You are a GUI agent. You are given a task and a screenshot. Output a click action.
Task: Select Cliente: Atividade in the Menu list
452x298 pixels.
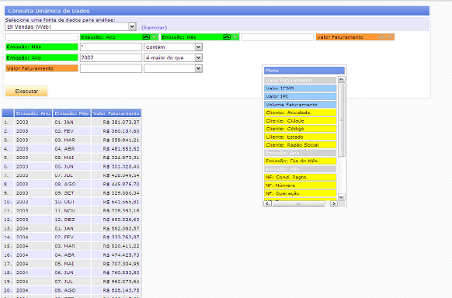click(x=300, y=113)
